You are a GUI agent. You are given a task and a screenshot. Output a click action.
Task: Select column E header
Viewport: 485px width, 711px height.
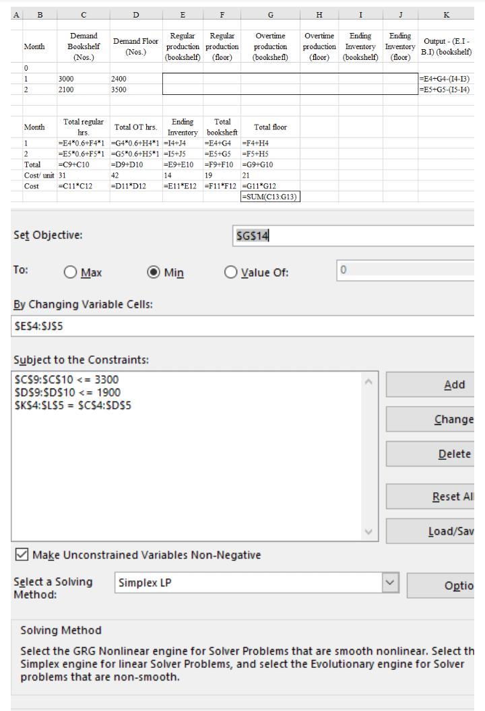pos(183,15)
